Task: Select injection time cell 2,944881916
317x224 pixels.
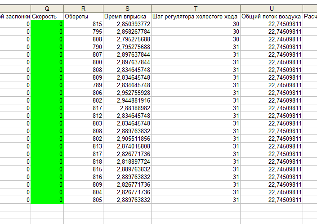Action: click(x=127, y=100)
